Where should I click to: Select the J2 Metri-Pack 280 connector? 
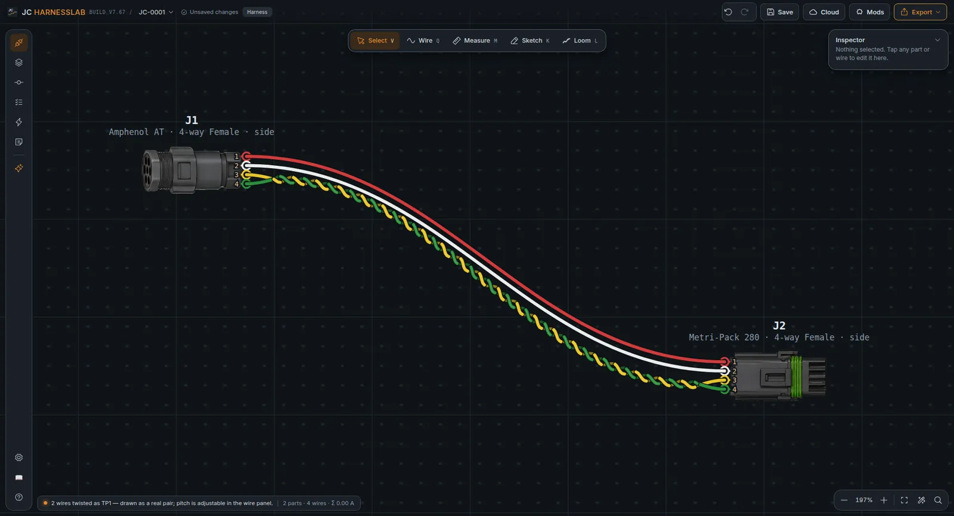[x=780, y=376]
